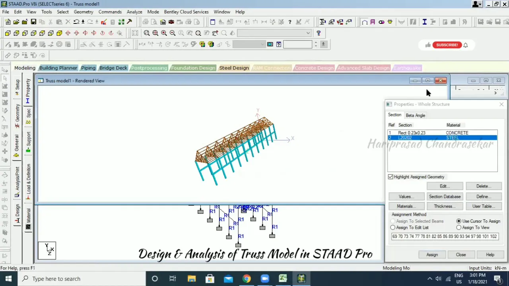Open the Analyze menu
509x286 pixels.
point(134,12)
